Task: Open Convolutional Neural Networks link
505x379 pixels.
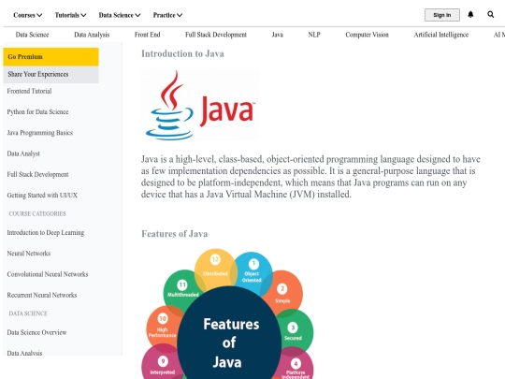Action: pos(48,274)
